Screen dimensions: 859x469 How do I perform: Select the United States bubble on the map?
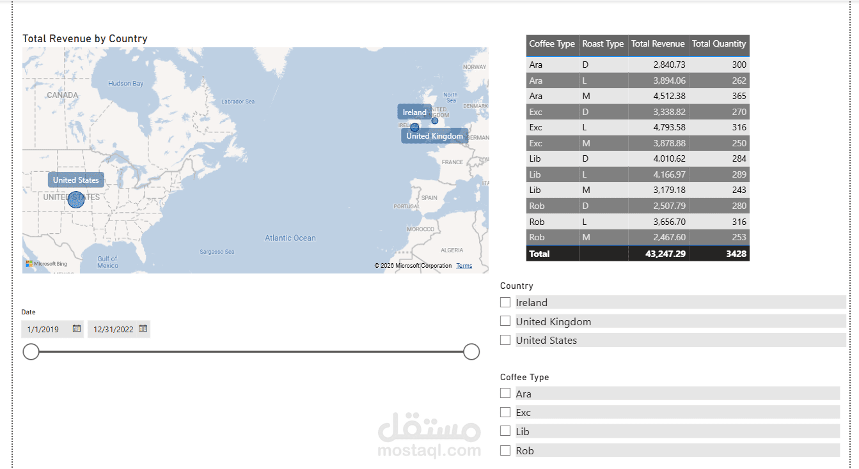tap(75, 199)
